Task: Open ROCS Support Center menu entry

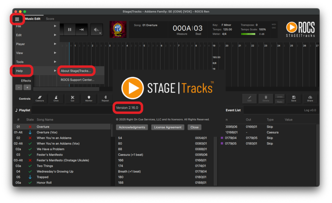Action: point(77,80)
